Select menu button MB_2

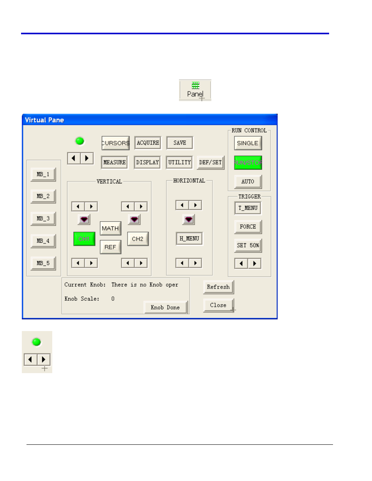[x=43, y=196]
